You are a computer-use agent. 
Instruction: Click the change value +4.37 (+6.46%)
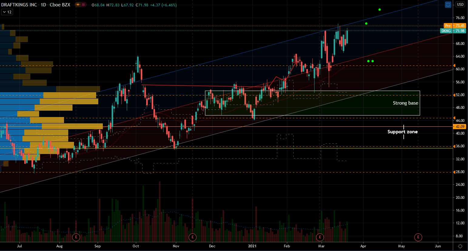click(163, 5)
